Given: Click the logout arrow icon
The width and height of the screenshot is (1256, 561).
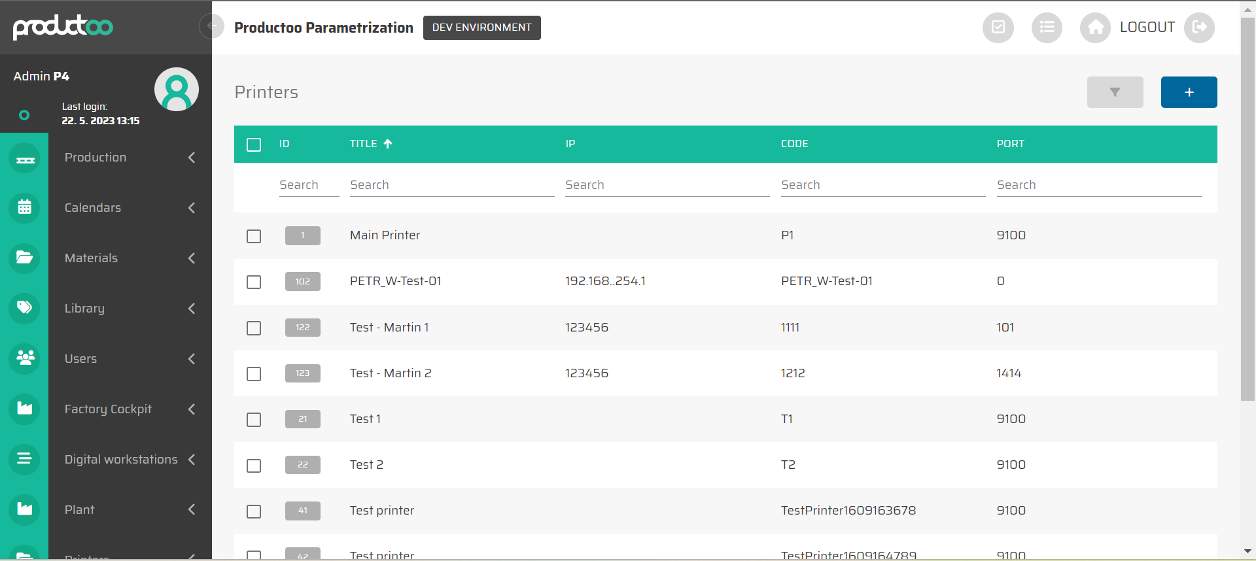Looking at the screenshot, I should 1199,27.
